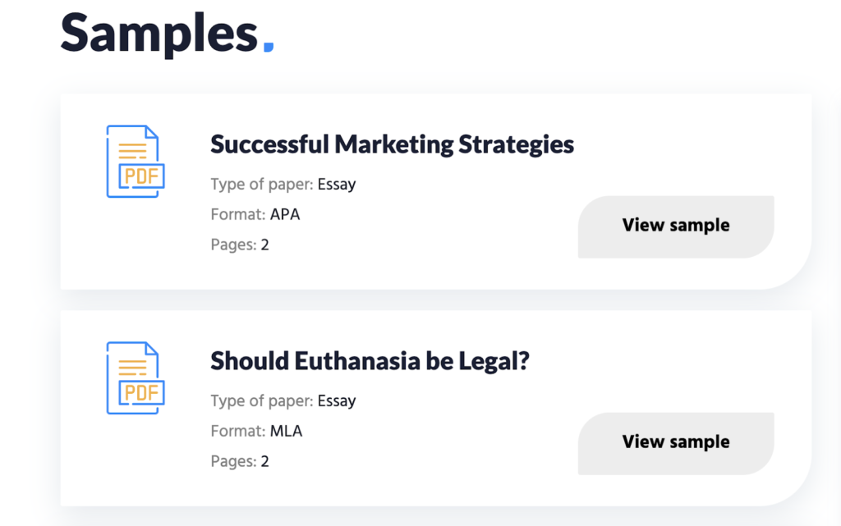Click Type of paper: Essay in Marketing card
Image resolution: width=841 pixels, height=526 pixels.
click(283, 185)
